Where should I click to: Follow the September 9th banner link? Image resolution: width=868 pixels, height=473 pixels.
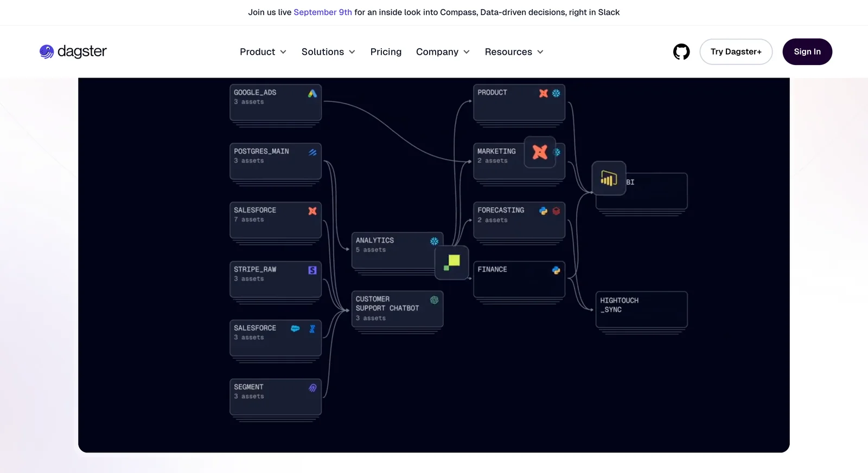323,12
